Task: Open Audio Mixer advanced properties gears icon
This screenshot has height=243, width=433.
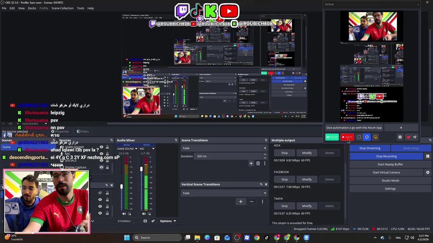Action: (153, 221)
